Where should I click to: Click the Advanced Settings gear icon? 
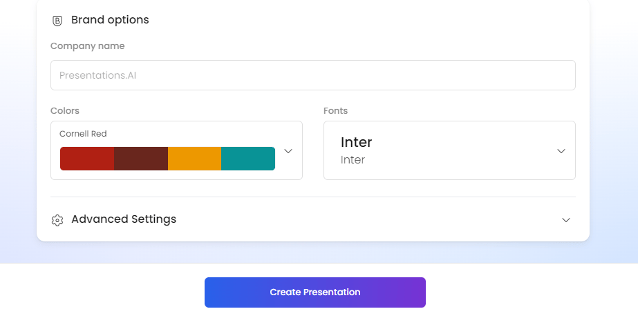(57, 220)
